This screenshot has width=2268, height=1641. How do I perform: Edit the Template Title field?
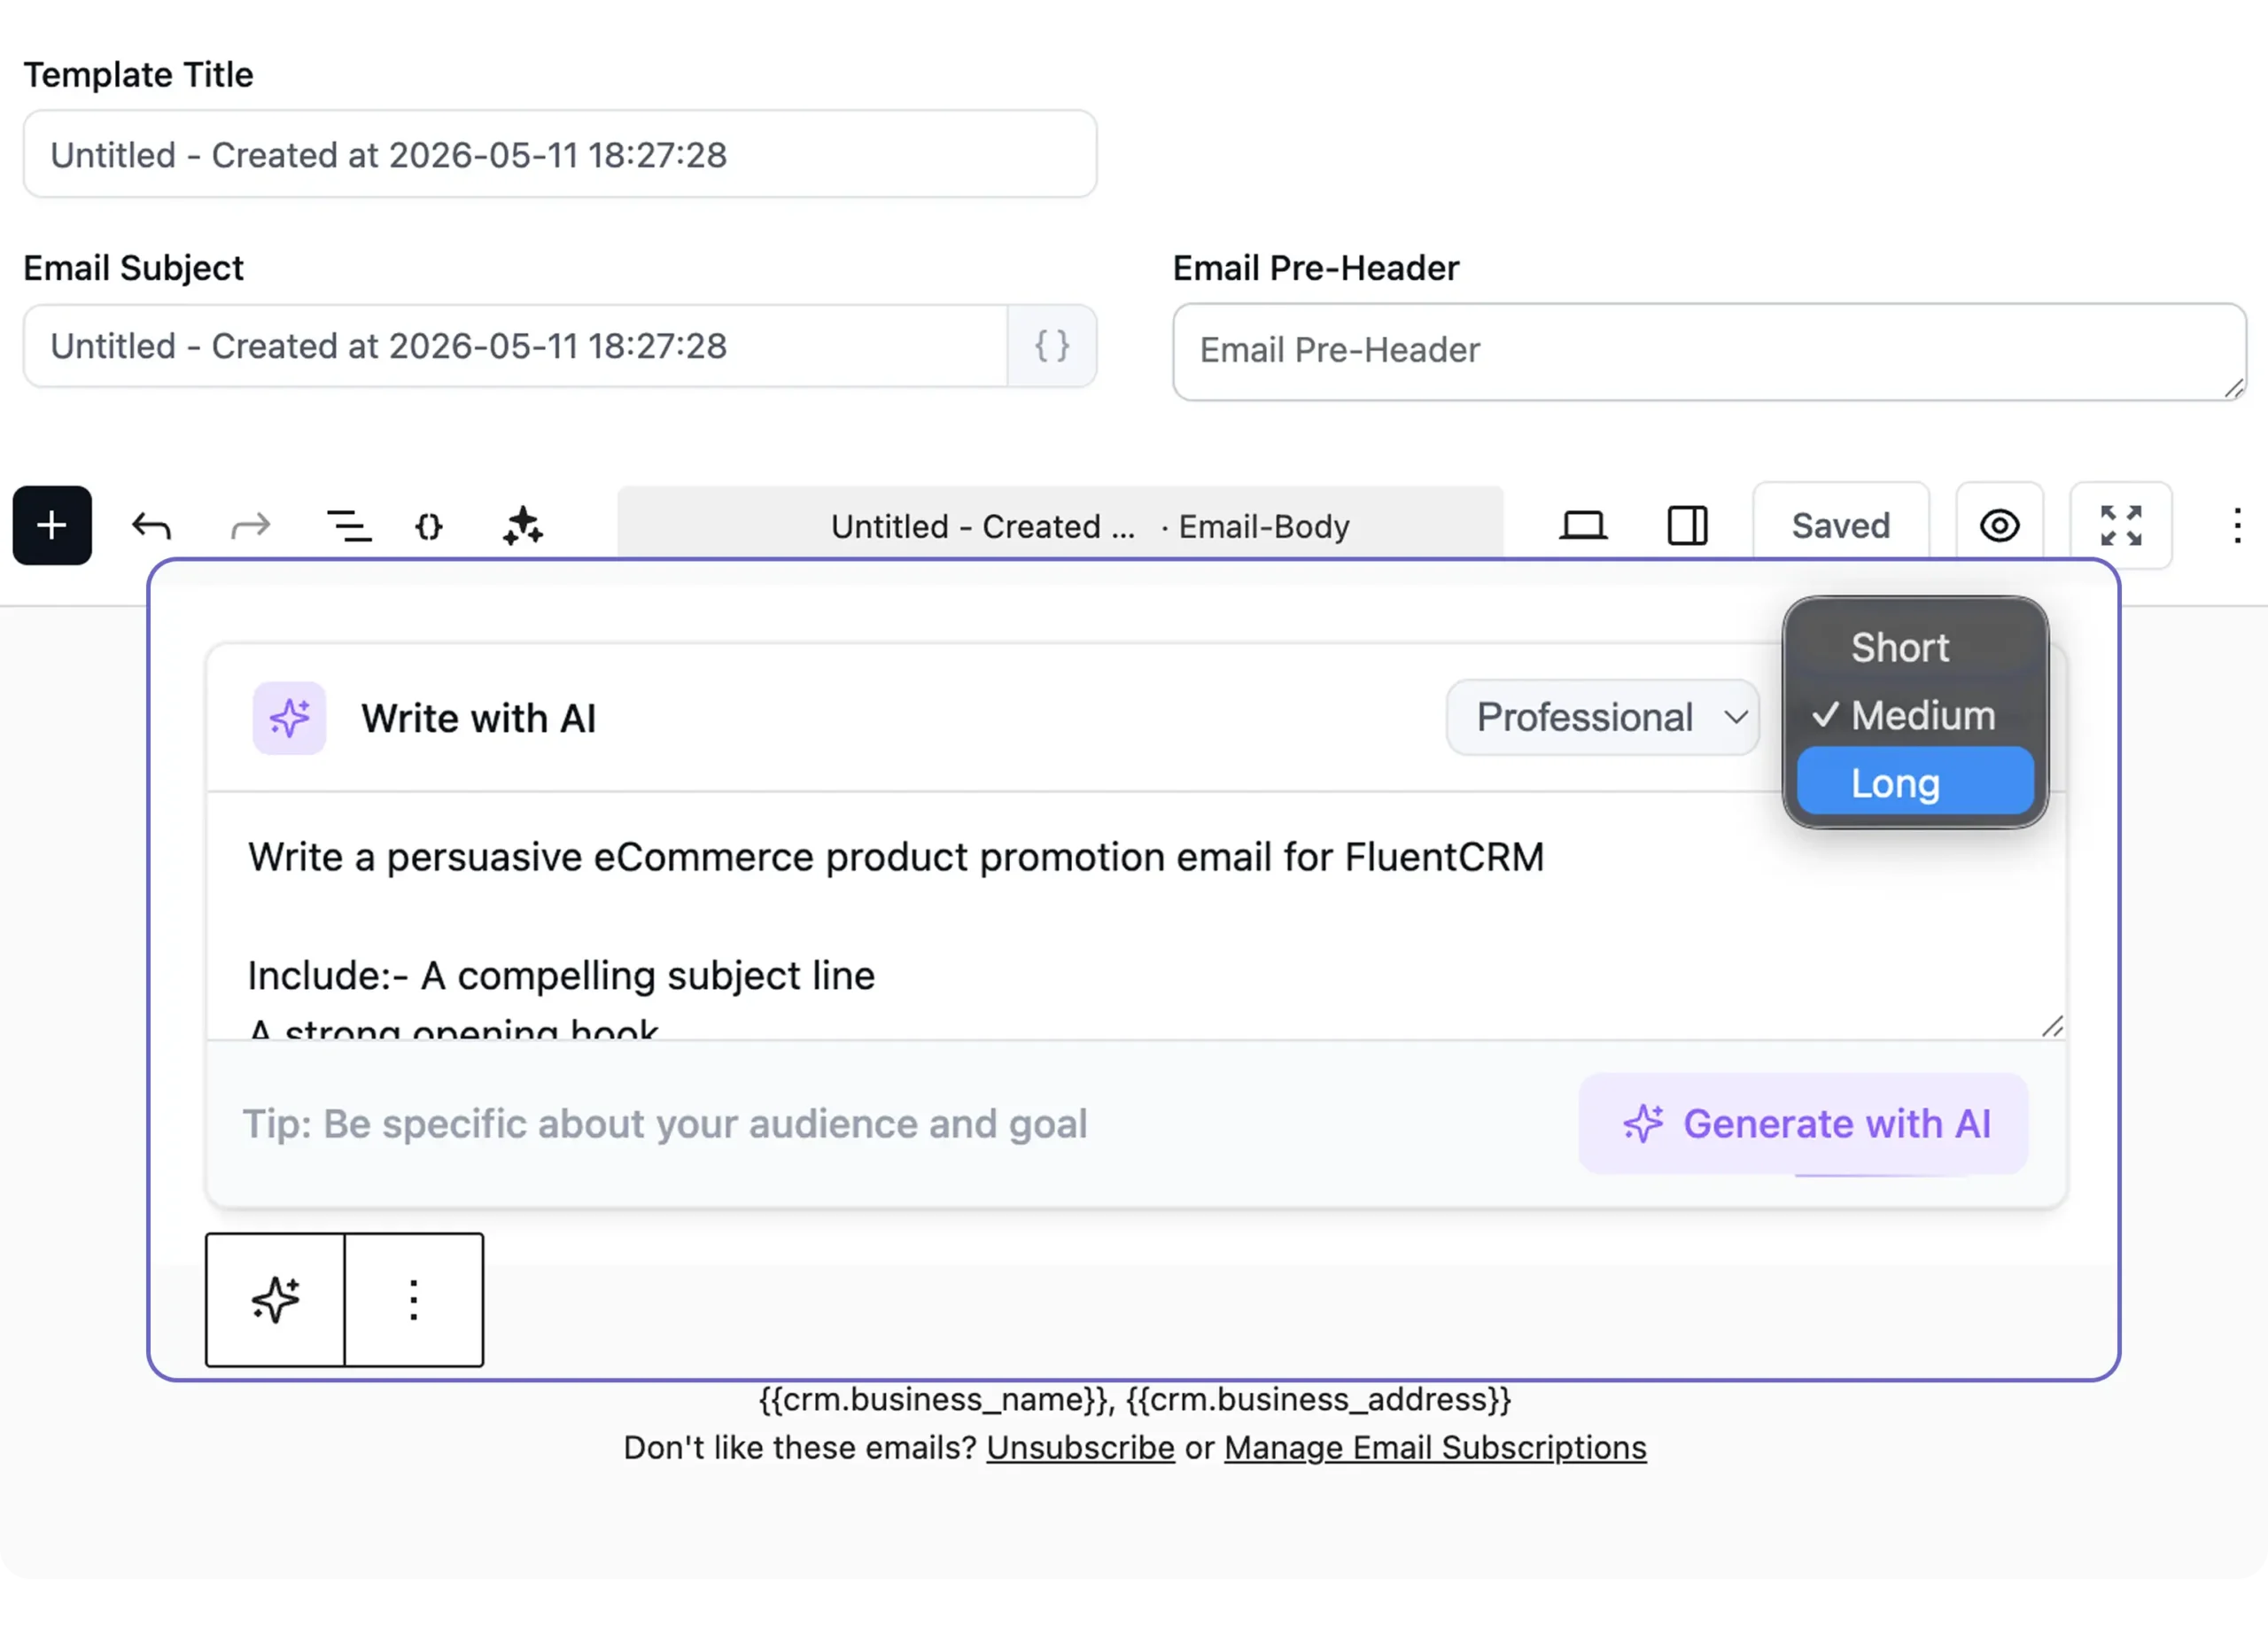pyautogui.click(x=560, y=154)
